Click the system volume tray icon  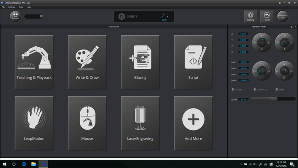255,164
